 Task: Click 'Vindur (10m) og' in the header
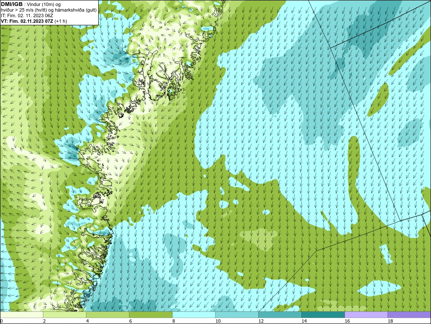click(x=44, y=5)
